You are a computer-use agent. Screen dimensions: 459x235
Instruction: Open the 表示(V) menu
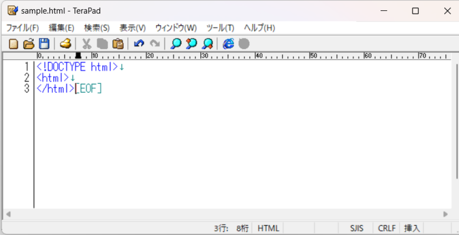[x=132, y=28]
